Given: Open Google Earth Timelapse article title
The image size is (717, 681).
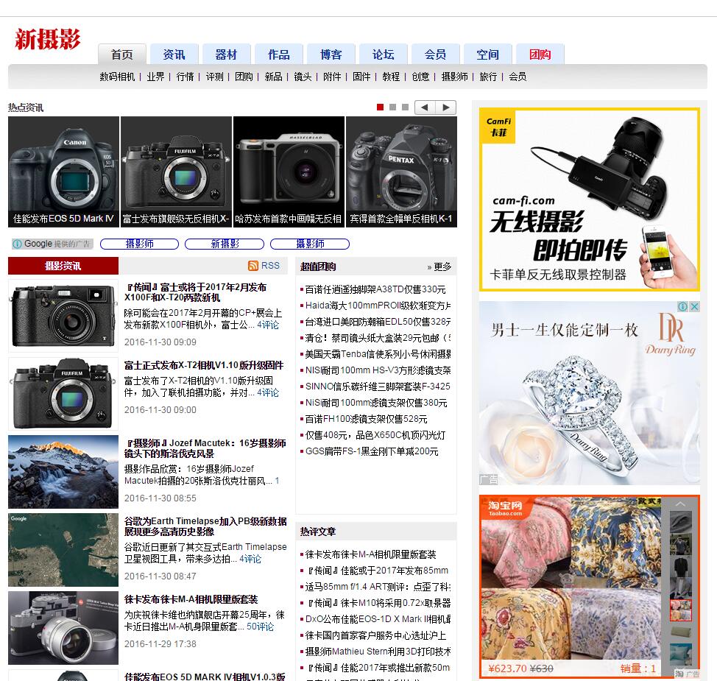Looking at the screenshot, I should coord(206,526).
